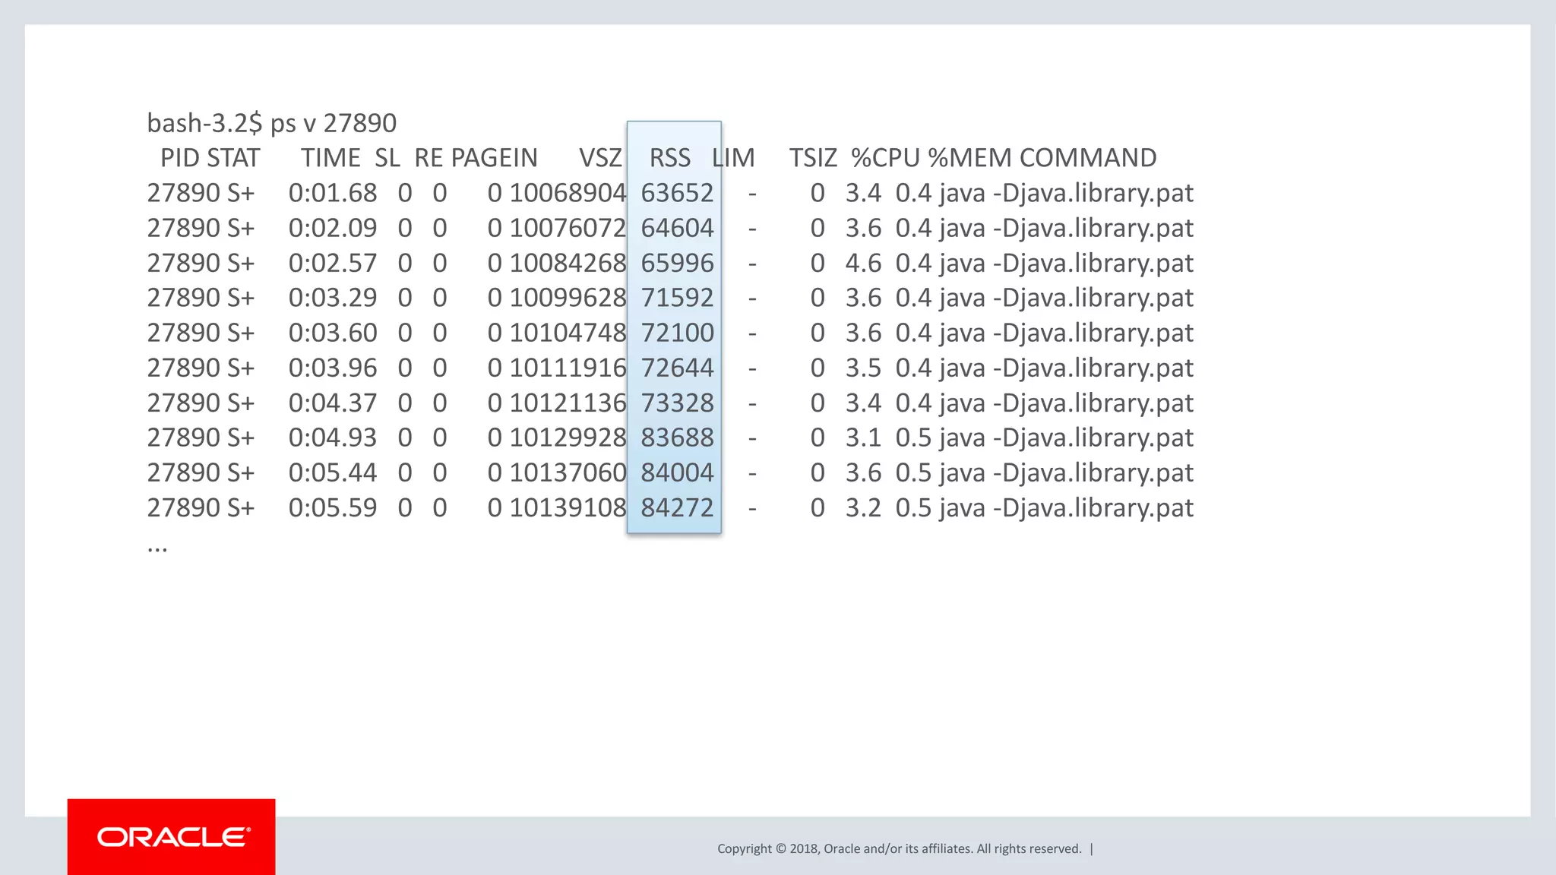Click TIME value 0:03.60
Screen dimensions: 1556x875
333,333
